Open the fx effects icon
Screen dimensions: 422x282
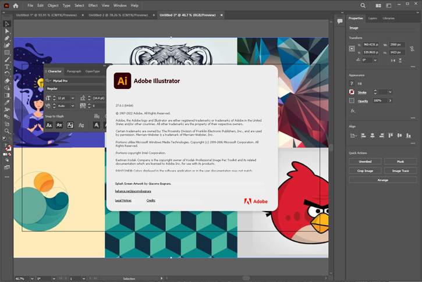click(x=353, y=110)
